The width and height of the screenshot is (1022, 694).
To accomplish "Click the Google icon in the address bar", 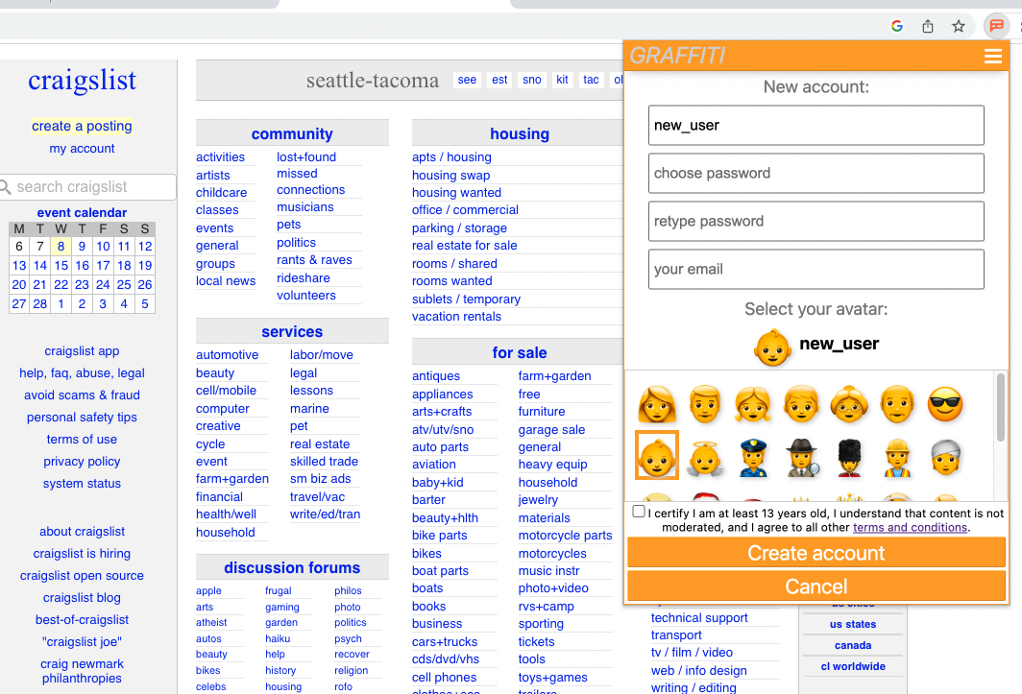I will pyautogui.click(x=897, y=26).
